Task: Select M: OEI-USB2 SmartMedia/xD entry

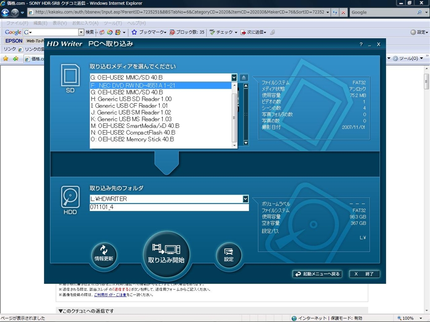Action: (x=161, y=126)
